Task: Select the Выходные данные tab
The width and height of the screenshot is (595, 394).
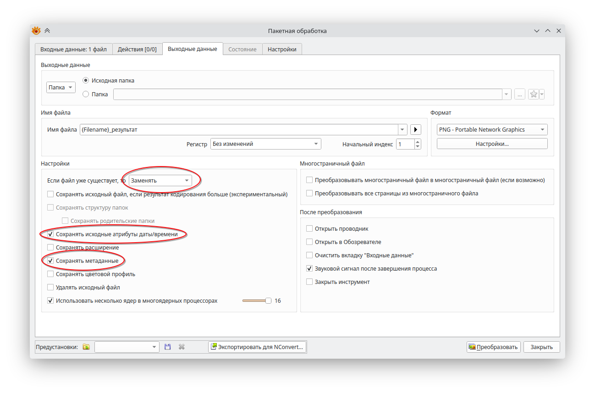Action: coord(193,49)
